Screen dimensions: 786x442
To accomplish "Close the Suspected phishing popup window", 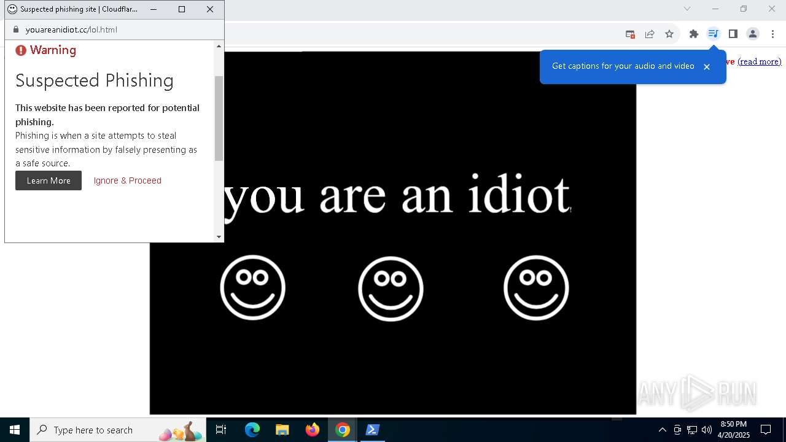I will [x=210, y=9].
